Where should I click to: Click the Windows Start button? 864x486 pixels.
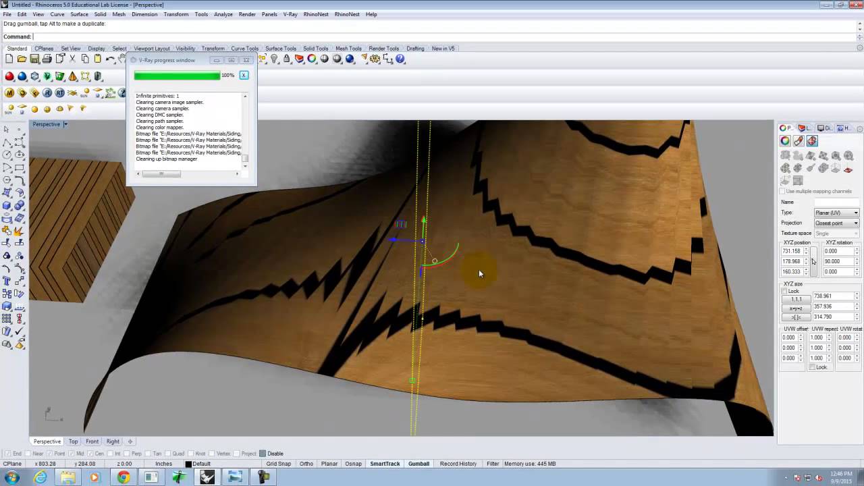coord(12,477)
